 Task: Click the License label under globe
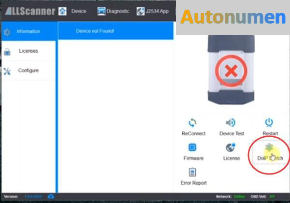[x=232, y=158]
